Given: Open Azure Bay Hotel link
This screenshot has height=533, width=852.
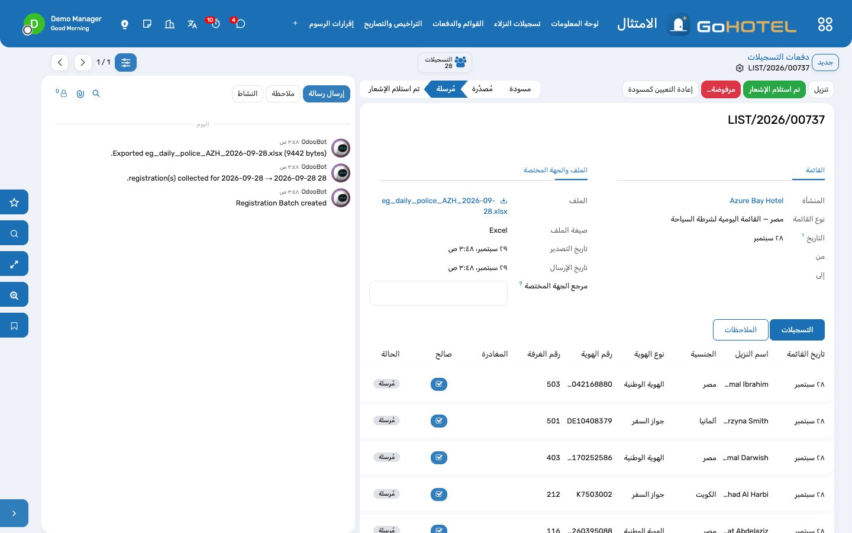Looking at the screenshot, I should 756,201.
